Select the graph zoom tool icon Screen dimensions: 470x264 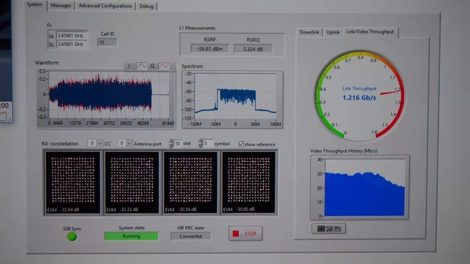(x=329, y=229)
